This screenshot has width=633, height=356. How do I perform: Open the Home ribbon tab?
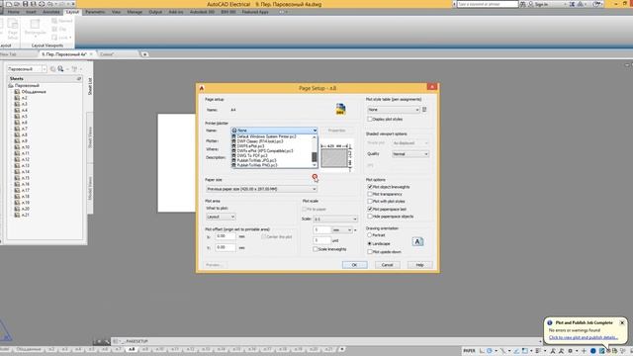13,12
